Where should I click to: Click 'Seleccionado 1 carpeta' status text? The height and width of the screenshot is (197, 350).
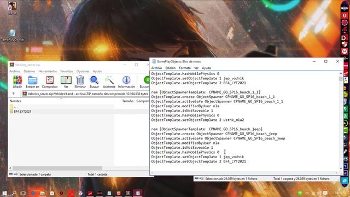(x=35, y=175)
